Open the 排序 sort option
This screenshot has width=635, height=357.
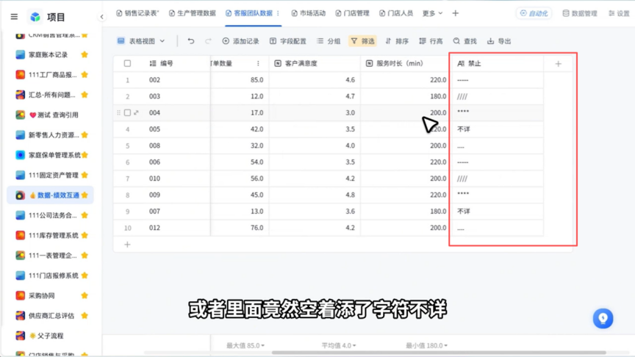tap(397, 41)
